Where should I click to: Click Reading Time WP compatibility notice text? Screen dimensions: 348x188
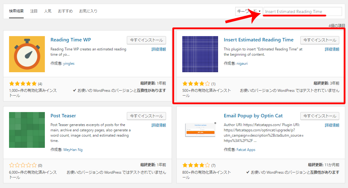click(119, 91)
